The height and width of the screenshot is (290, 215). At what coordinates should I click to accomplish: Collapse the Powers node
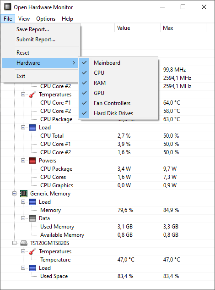[23, 161]
